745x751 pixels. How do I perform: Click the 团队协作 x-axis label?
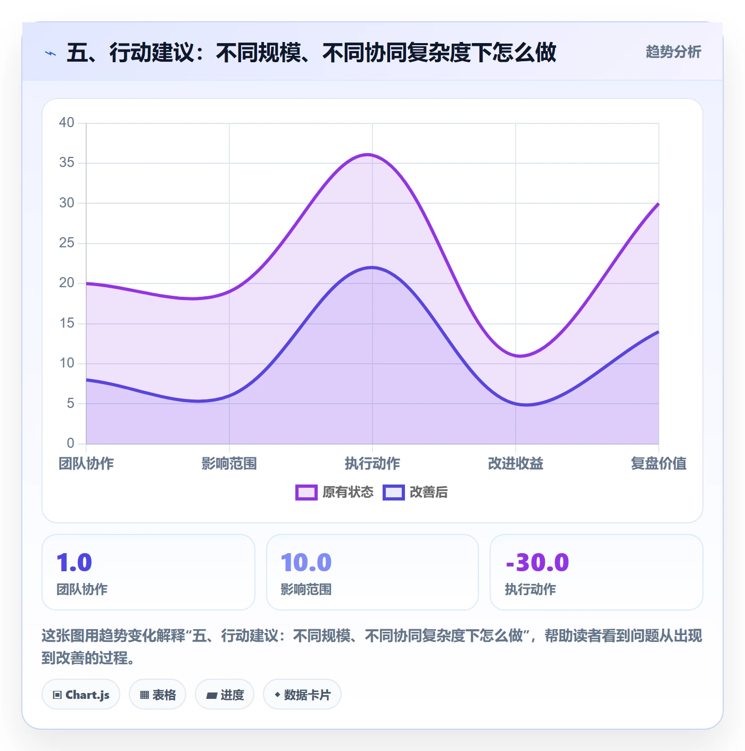pyautogui.click(x=86, y=464)
